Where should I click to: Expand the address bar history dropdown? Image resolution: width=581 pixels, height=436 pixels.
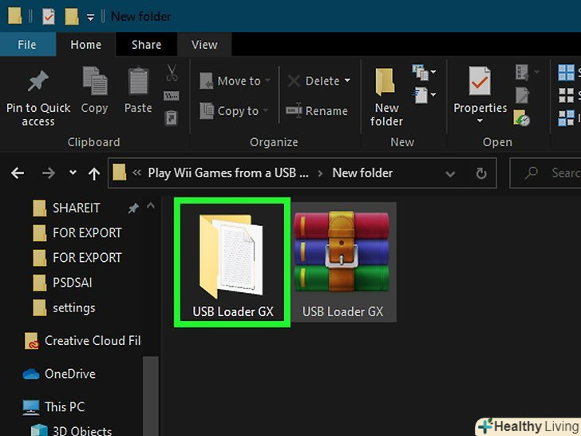tap(450, 173)
